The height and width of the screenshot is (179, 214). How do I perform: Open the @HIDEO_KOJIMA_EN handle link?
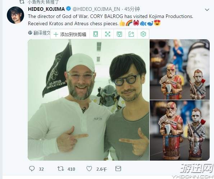coord(96,9)
